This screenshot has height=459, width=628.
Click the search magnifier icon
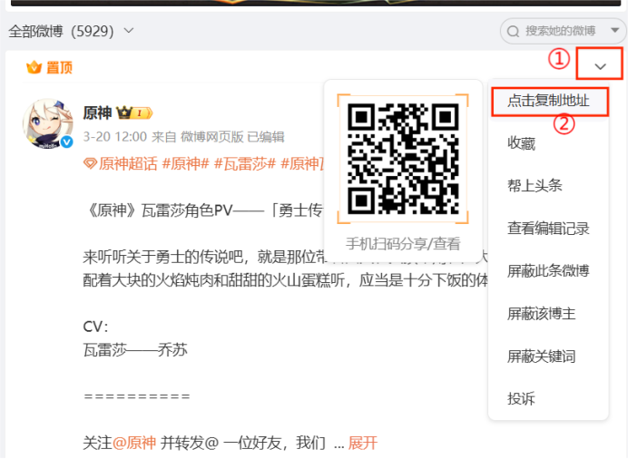(513, 31)
